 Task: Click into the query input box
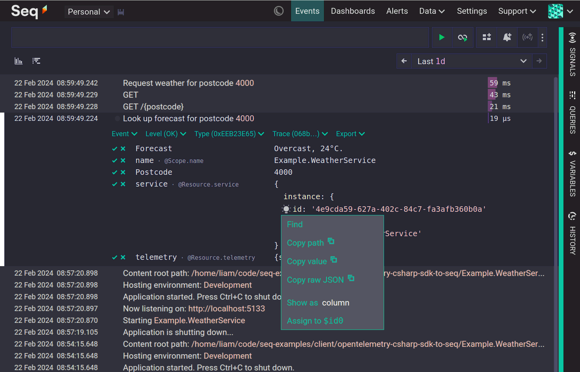tap(220, 37)
